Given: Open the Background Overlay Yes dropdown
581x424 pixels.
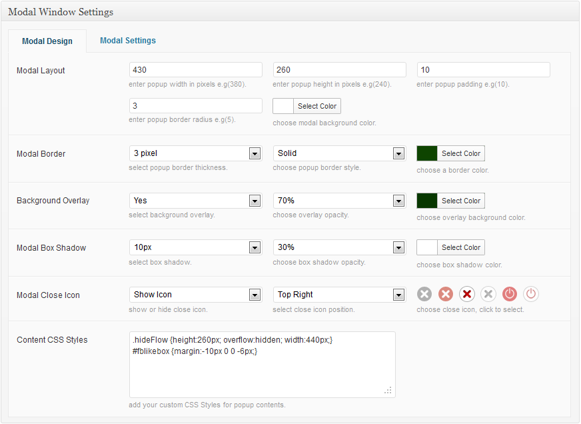Looking at the screenshot, I should (x=196, y=201).
